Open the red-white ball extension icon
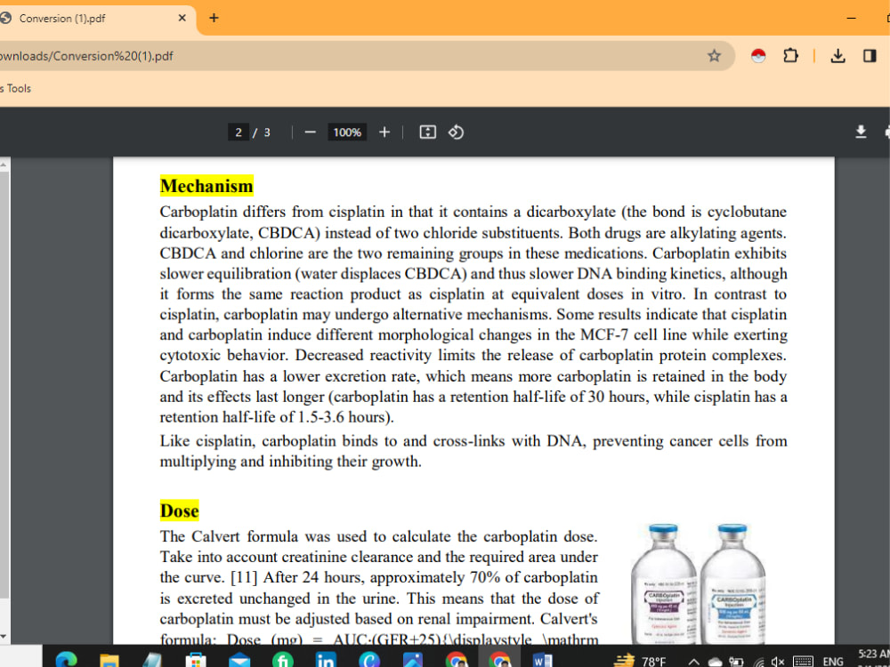Screen dimensions: 890x667 pos(758,55)
